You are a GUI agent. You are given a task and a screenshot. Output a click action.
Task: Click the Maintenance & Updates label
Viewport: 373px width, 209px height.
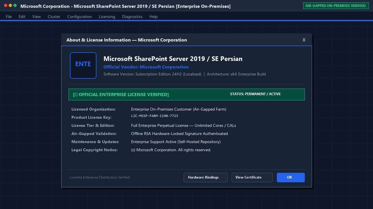[x=95, y=142]
